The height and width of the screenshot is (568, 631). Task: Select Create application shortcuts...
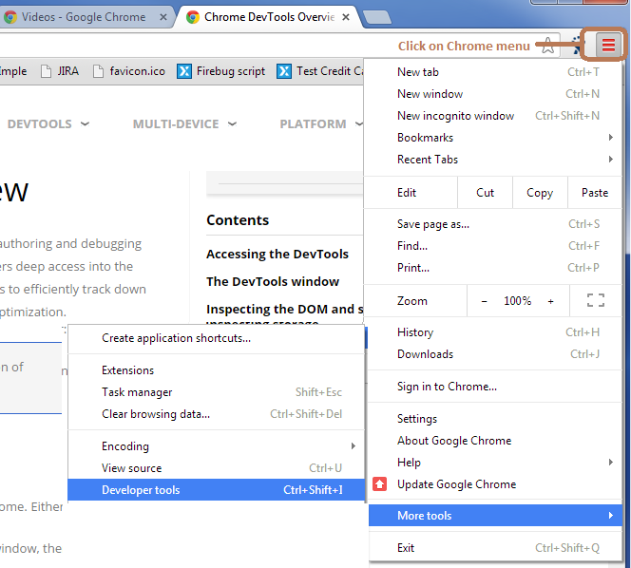(x=217, y=338)
